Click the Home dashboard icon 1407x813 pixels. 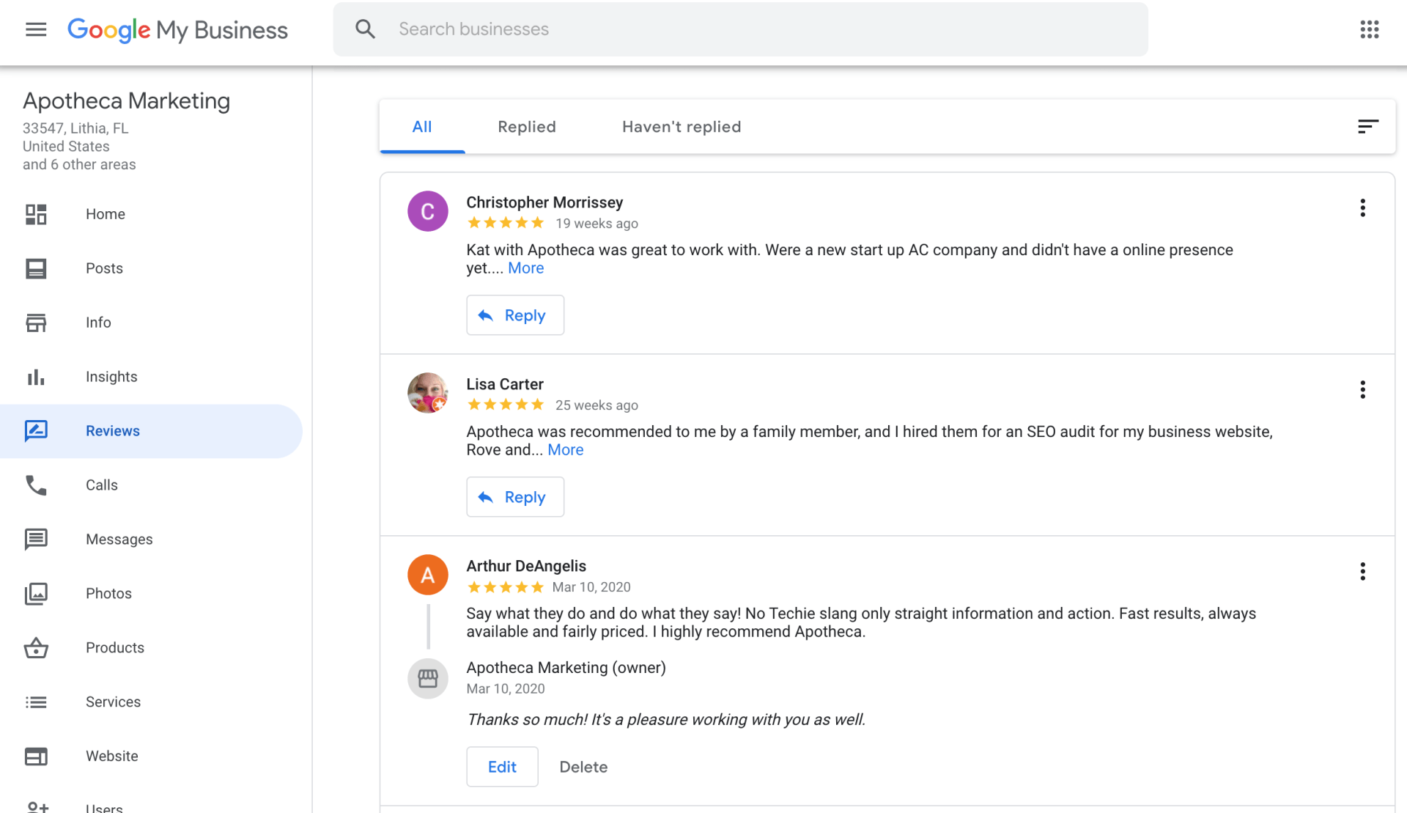36,214
